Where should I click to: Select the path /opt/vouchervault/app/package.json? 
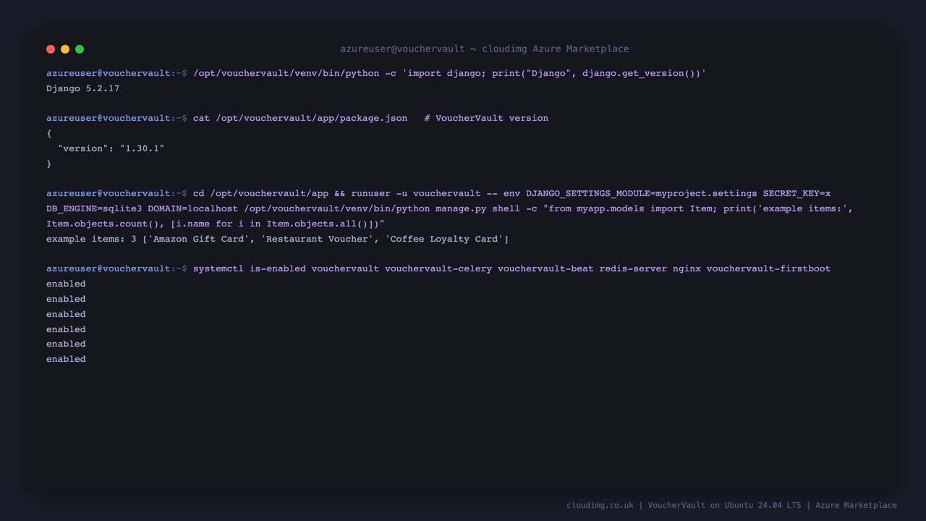(x=312, y=118)
